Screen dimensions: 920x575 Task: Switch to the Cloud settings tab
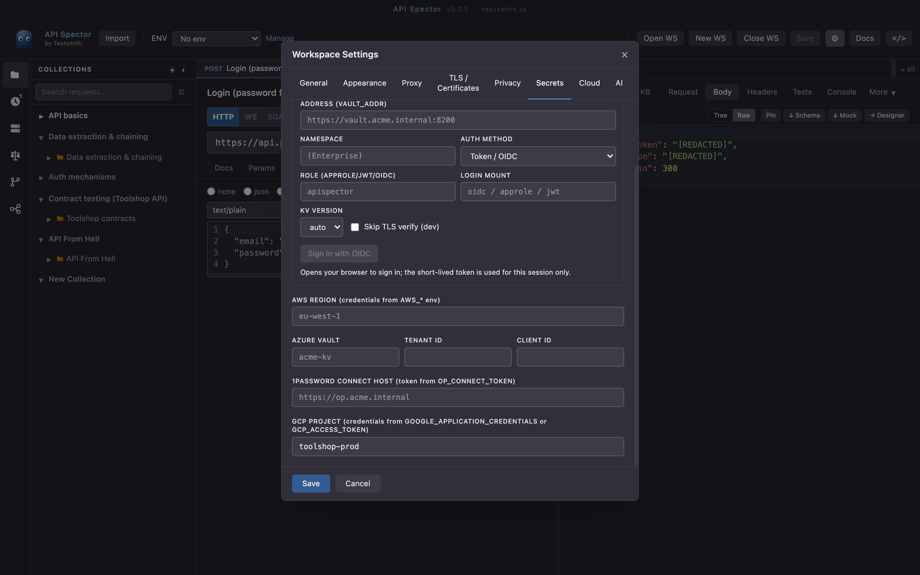tap(589, 83)
